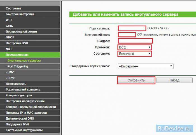The width and height of the screenshot is (196, 135).
Task: Expand the Стандартный порт сервиса dropdown
Action: pos(146,66)
